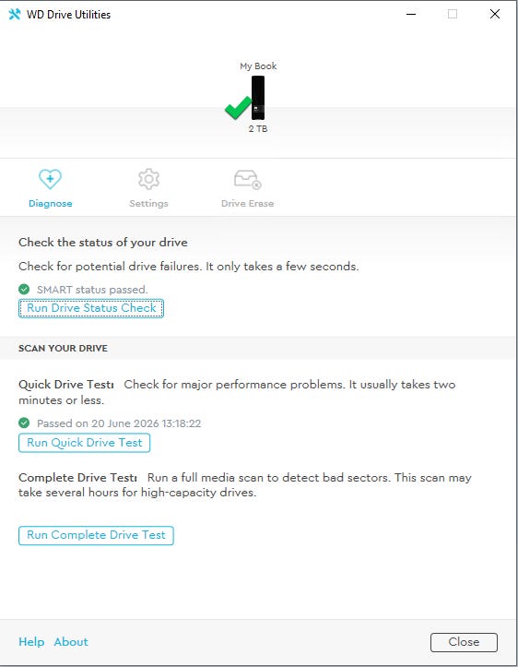
Task: Click the Diagnose heart icon
Action: [50, 179]
